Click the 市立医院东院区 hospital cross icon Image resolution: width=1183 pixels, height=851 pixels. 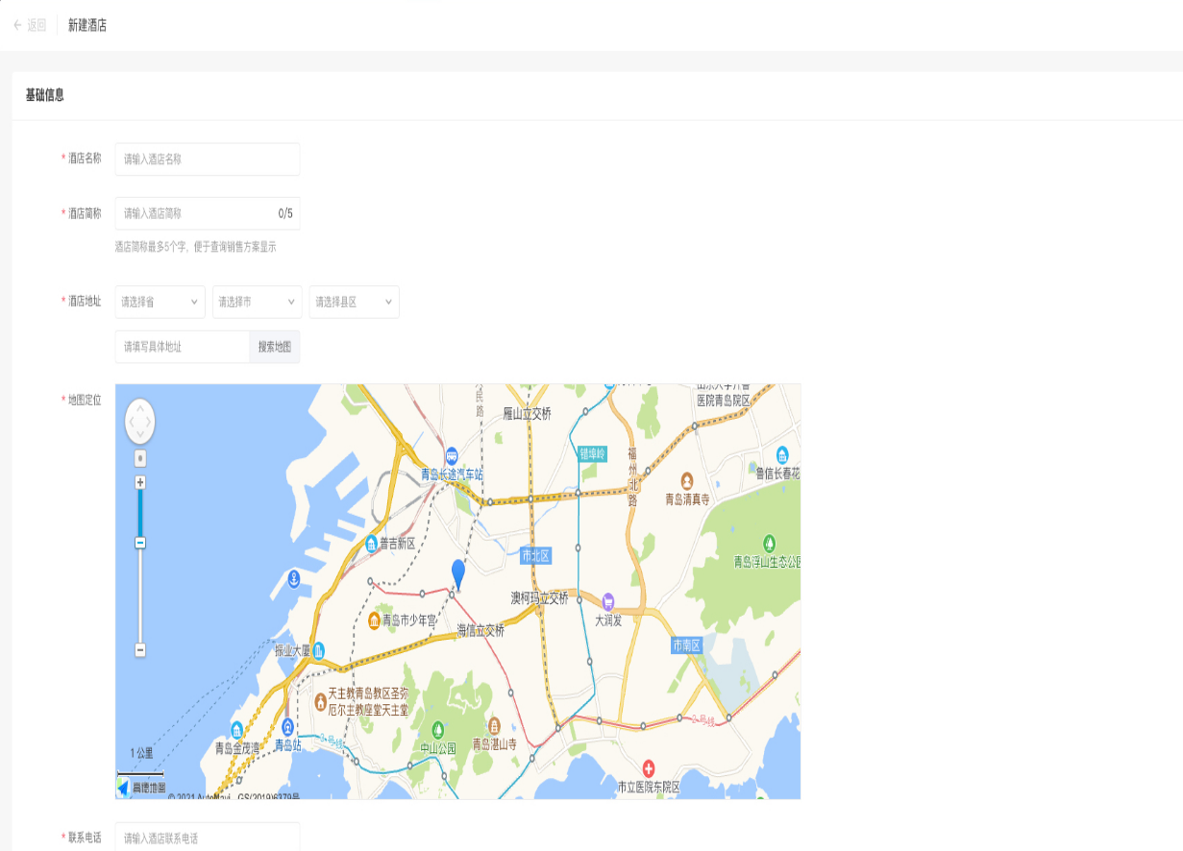649,768
